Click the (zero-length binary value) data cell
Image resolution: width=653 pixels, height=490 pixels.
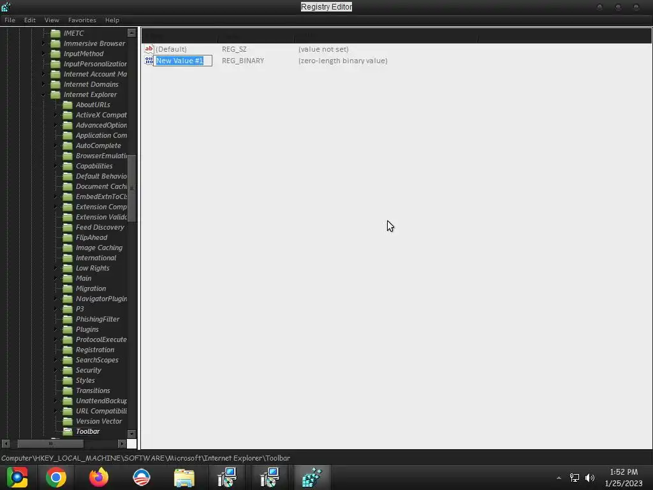pos(342,61)
